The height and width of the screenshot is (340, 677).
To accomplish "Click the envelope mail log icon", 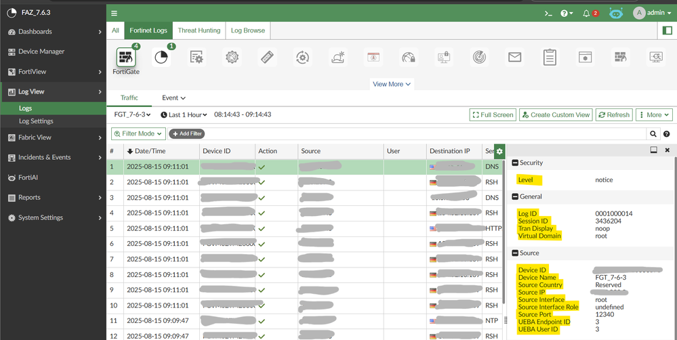I will click(514, 58).
